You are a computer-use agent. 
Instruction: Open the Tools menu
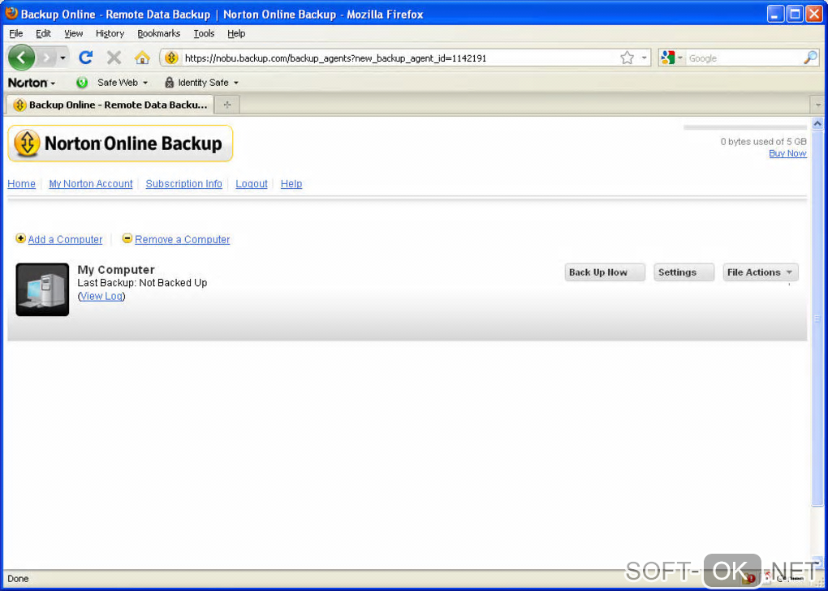(x=204, y=33)
